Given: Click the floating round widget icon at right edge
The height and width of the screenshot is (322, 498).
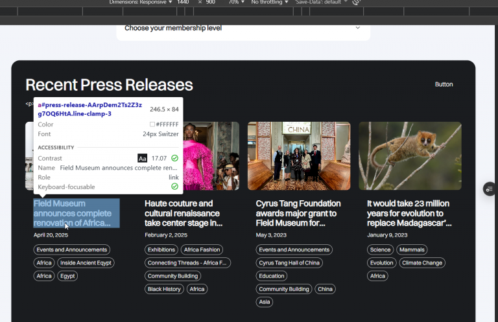Looking at the screenshot, I should 490,189.
